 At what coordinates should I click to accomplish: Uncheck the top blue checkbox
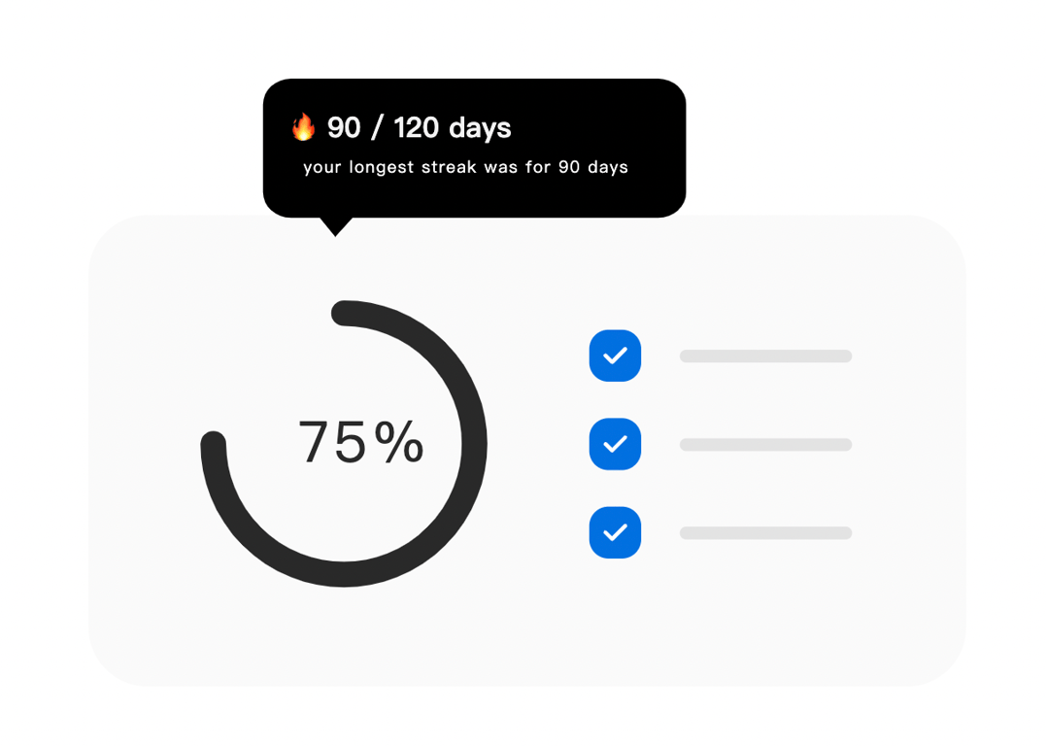click(x=615, y=356)
